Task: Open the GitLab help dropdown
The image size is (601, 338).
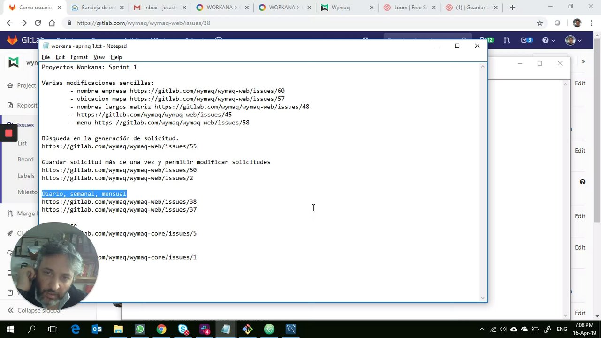Action: [548, 40]
